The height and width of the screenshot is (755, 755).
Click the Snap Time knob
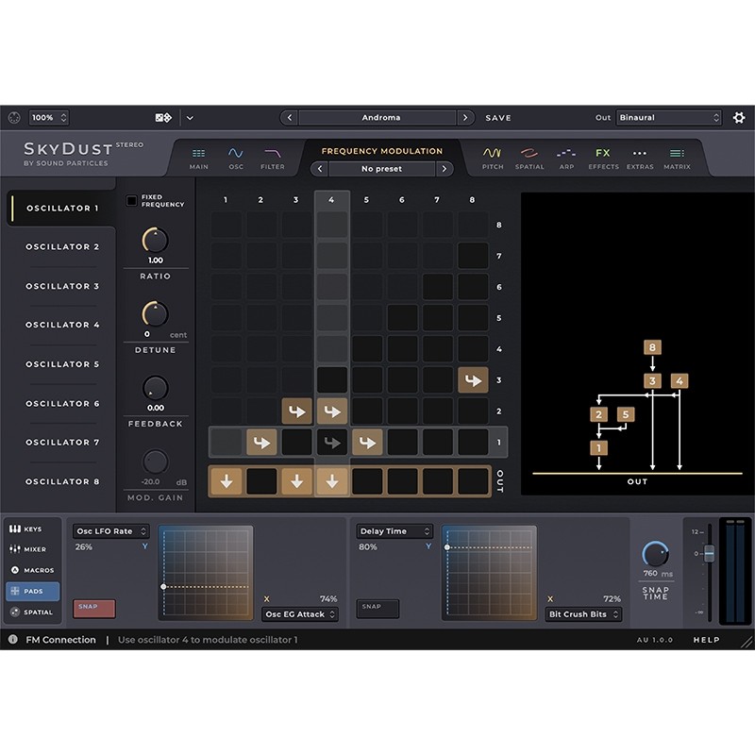tap(655, 554)
